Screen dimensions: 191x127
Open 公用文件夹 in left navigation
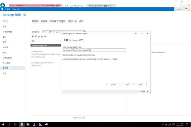point(7,58)
